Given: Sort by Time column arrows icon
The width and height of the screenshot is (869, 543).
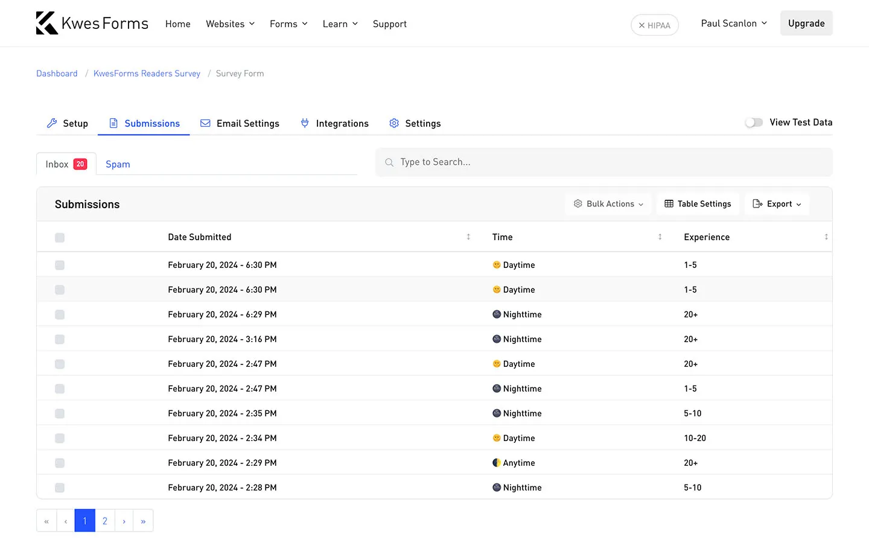Looking at the screenshot, I should coord(660,237).
